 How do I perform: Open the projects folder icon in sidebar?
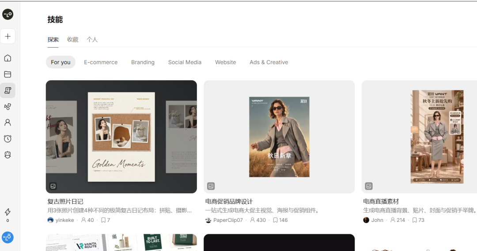pyautogui.click(x=8, y=74)
